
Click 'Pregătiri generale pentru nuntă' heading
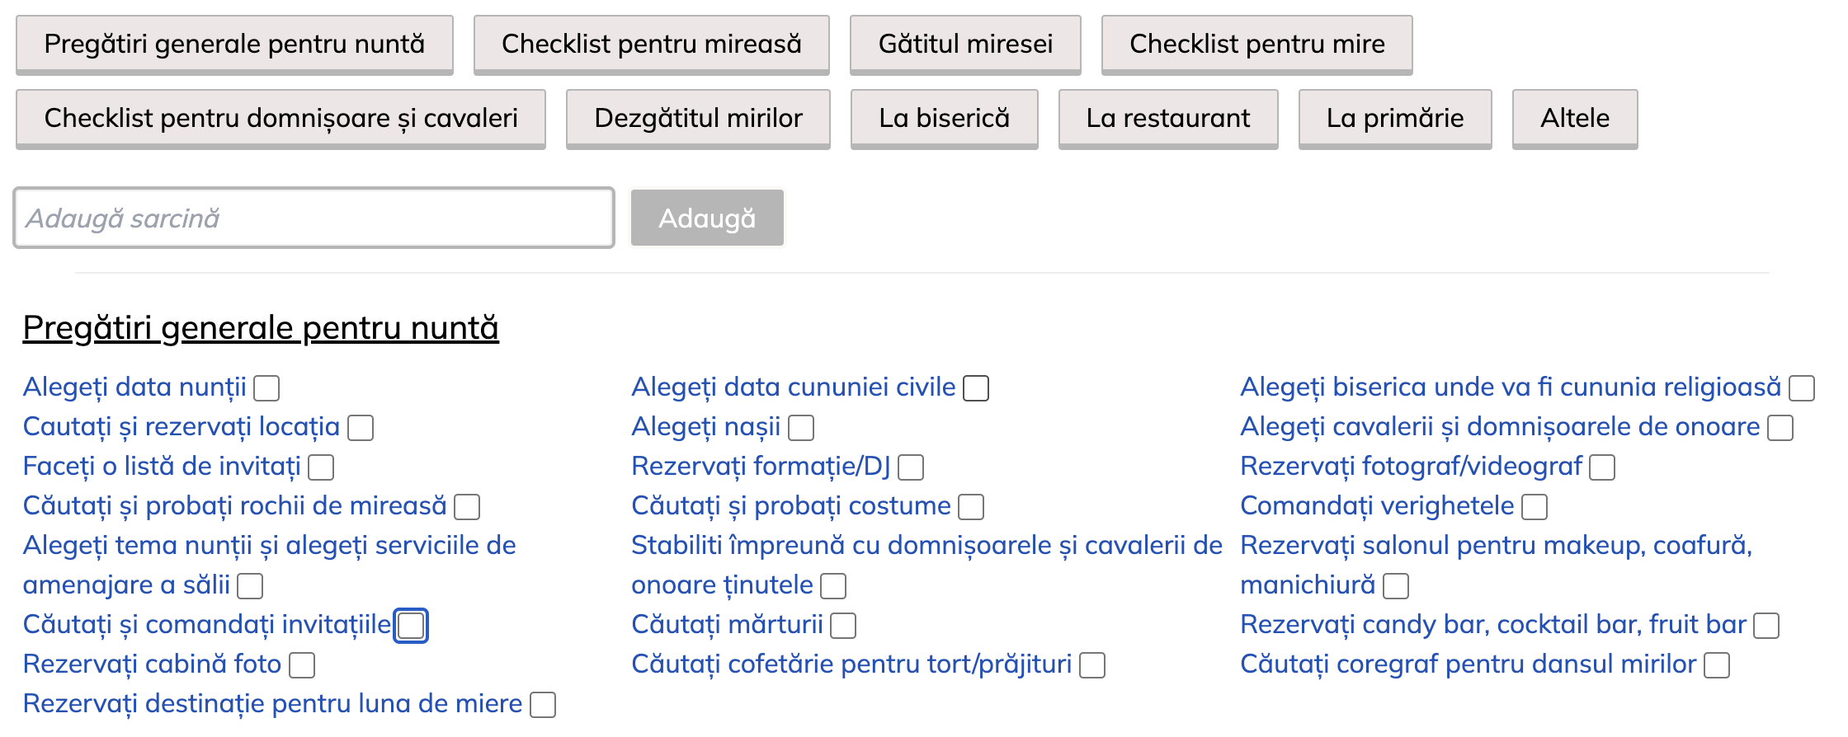[x=261, y=328]
